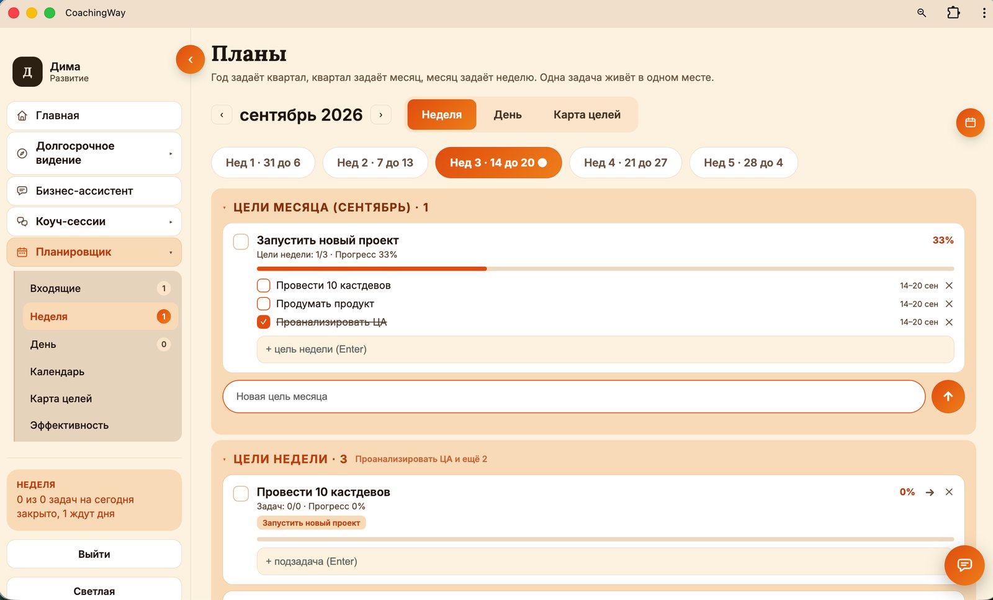Image resolution: width=993 pixels, height=600 pixels.
Task: Click the 'Запустить новый проект' progress bar
Action: (x=605, y=269)
